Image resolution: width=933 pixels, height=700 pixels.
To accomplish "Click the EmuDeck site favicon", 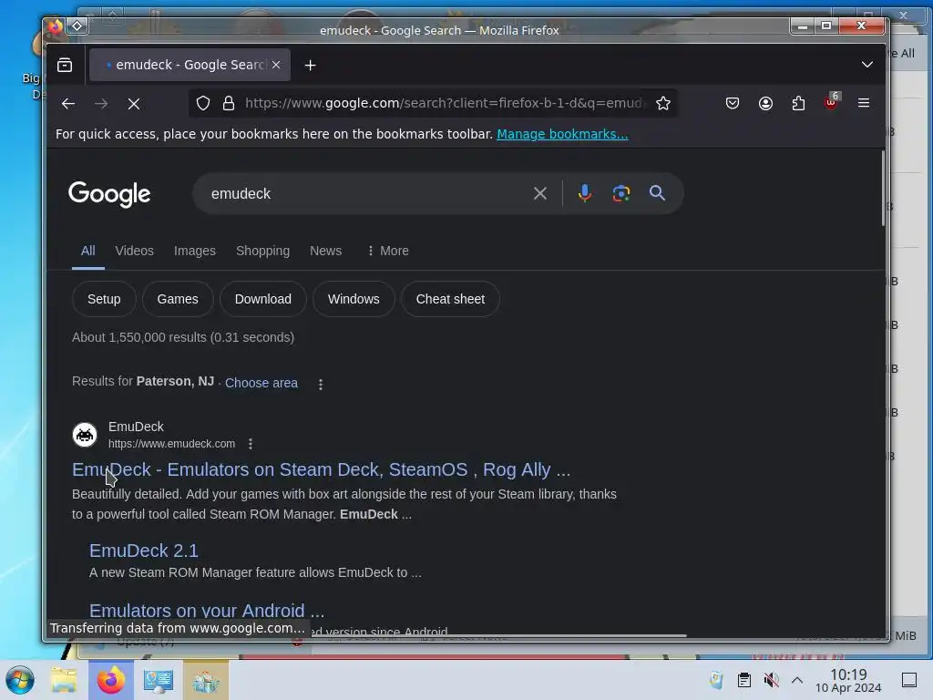I will tap(85, 435).
